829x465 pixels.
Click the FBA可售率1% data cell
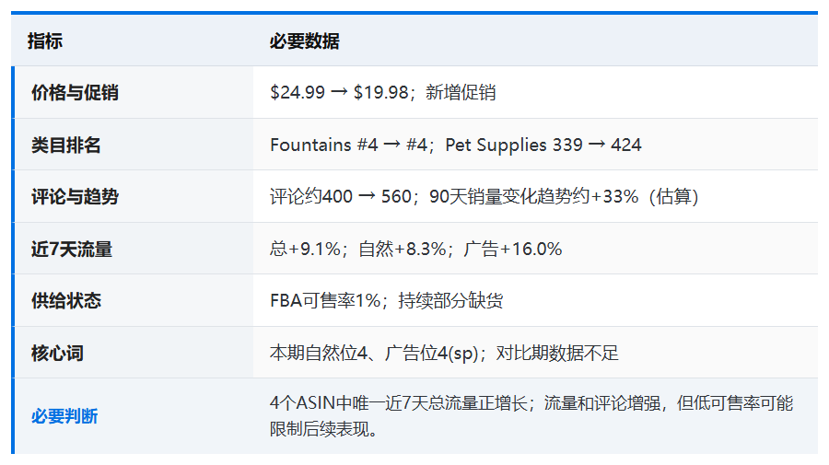point(534,300)
